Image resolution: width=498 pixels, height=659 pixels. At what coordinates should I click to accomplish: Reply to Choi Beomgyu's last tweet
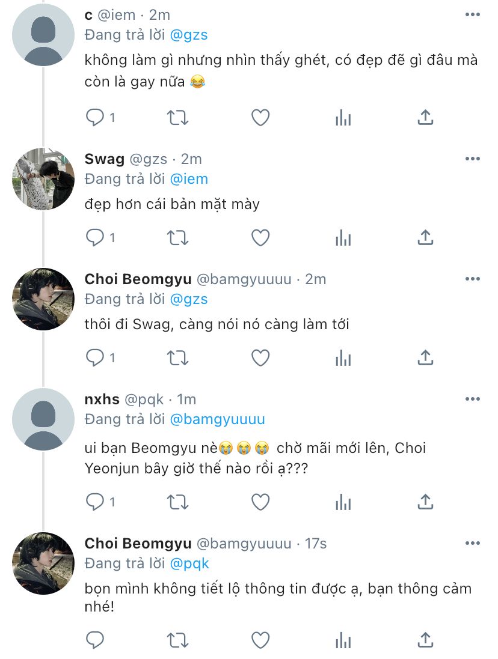[x=95, y=640]
